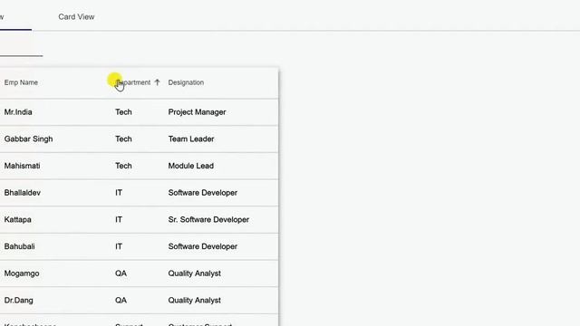The image size is (580, 326).
Task: Click QA department in Dr.Dang row
Action: [121, 300]
